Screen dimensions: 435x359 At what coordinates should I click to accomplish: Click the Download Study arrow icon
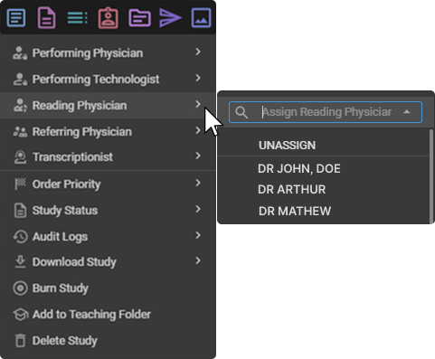(x=20, y=261)
